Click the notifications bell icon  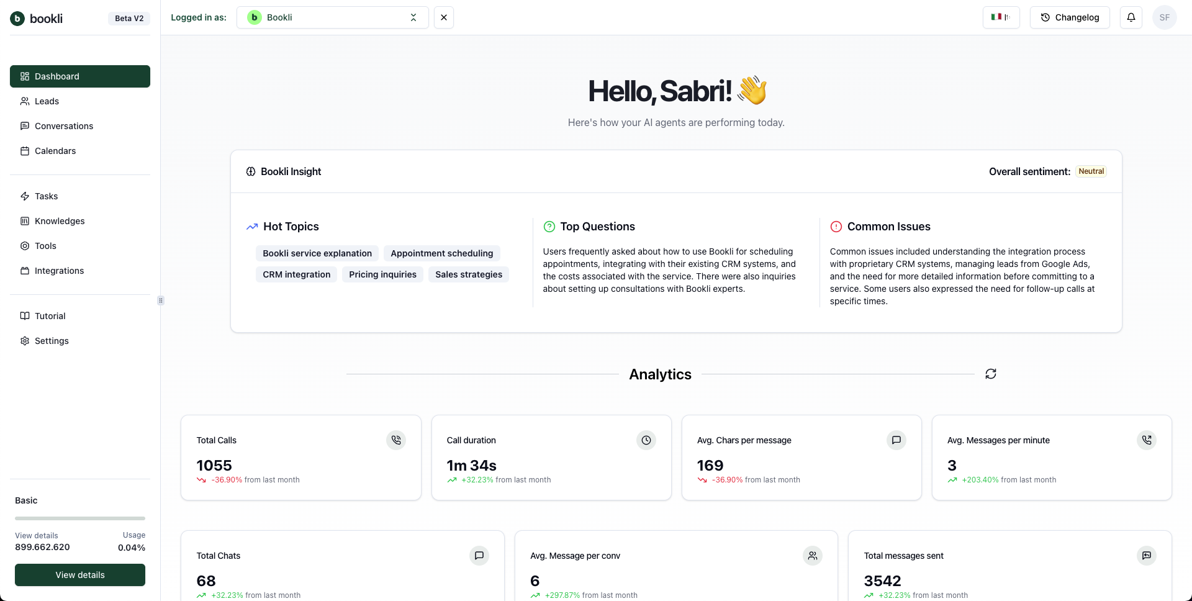[x=1131, y=17]
